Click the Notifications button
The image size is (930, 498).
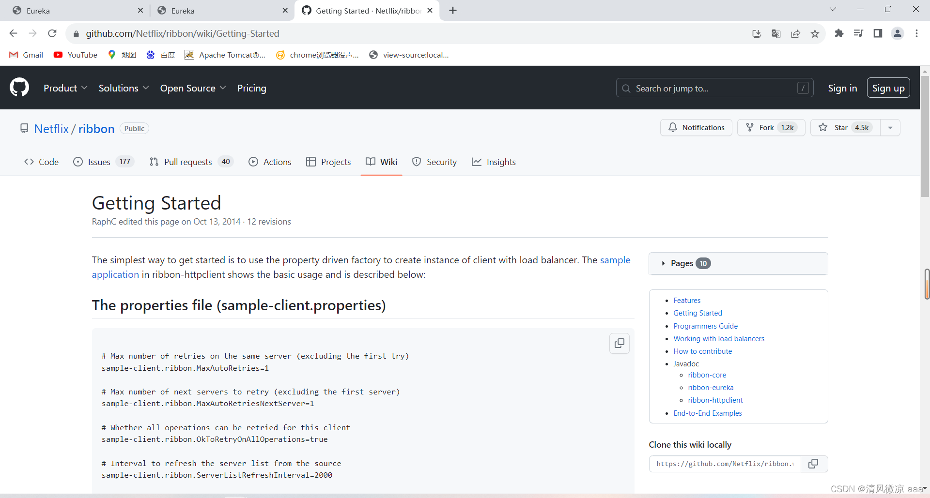pyautogui.click(x=696, y=128)
